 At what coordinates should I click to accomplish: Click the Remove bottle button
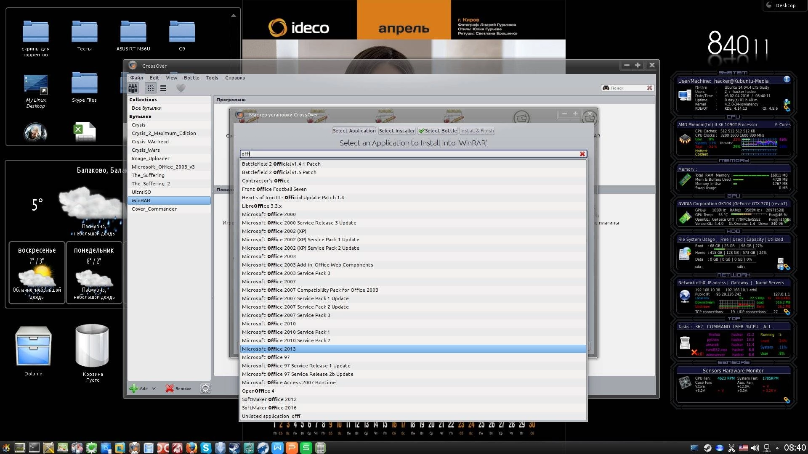pos(178,388)
